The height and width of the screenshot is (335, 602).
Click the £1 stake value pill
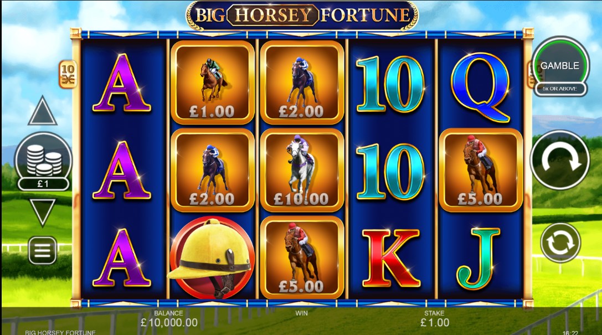click(43, 184)
